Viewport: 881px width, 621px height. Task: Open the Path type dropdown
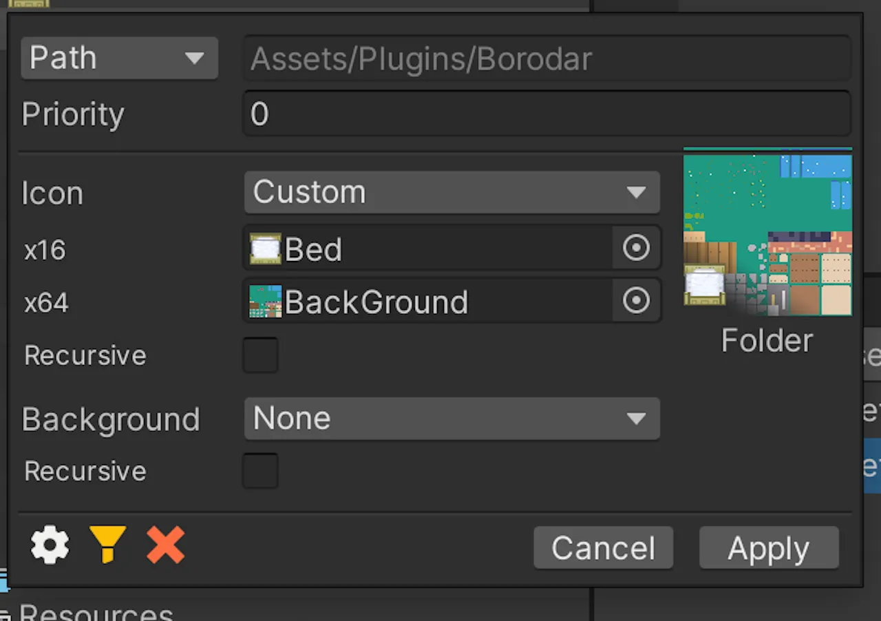click(x=120, y=58)
